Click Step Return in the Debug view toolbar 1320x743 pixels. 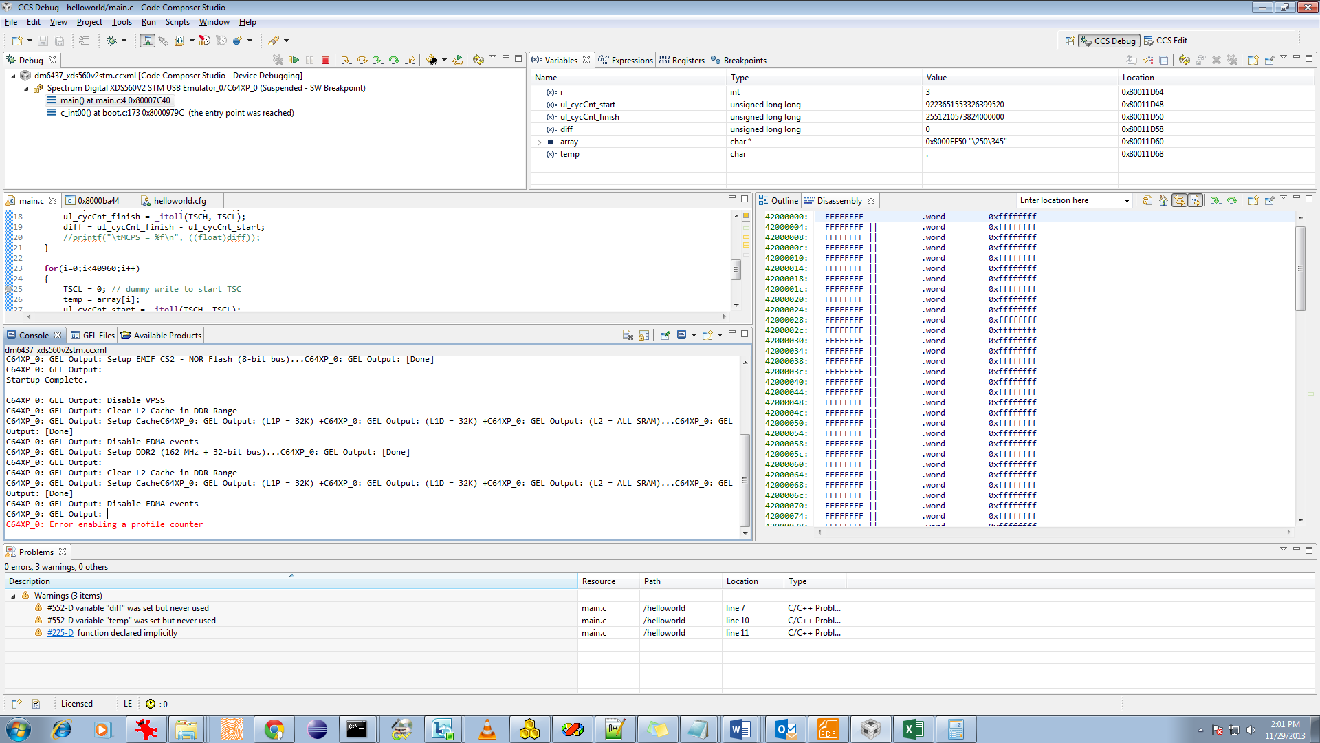pyautogui.click(x=410, y=61)
